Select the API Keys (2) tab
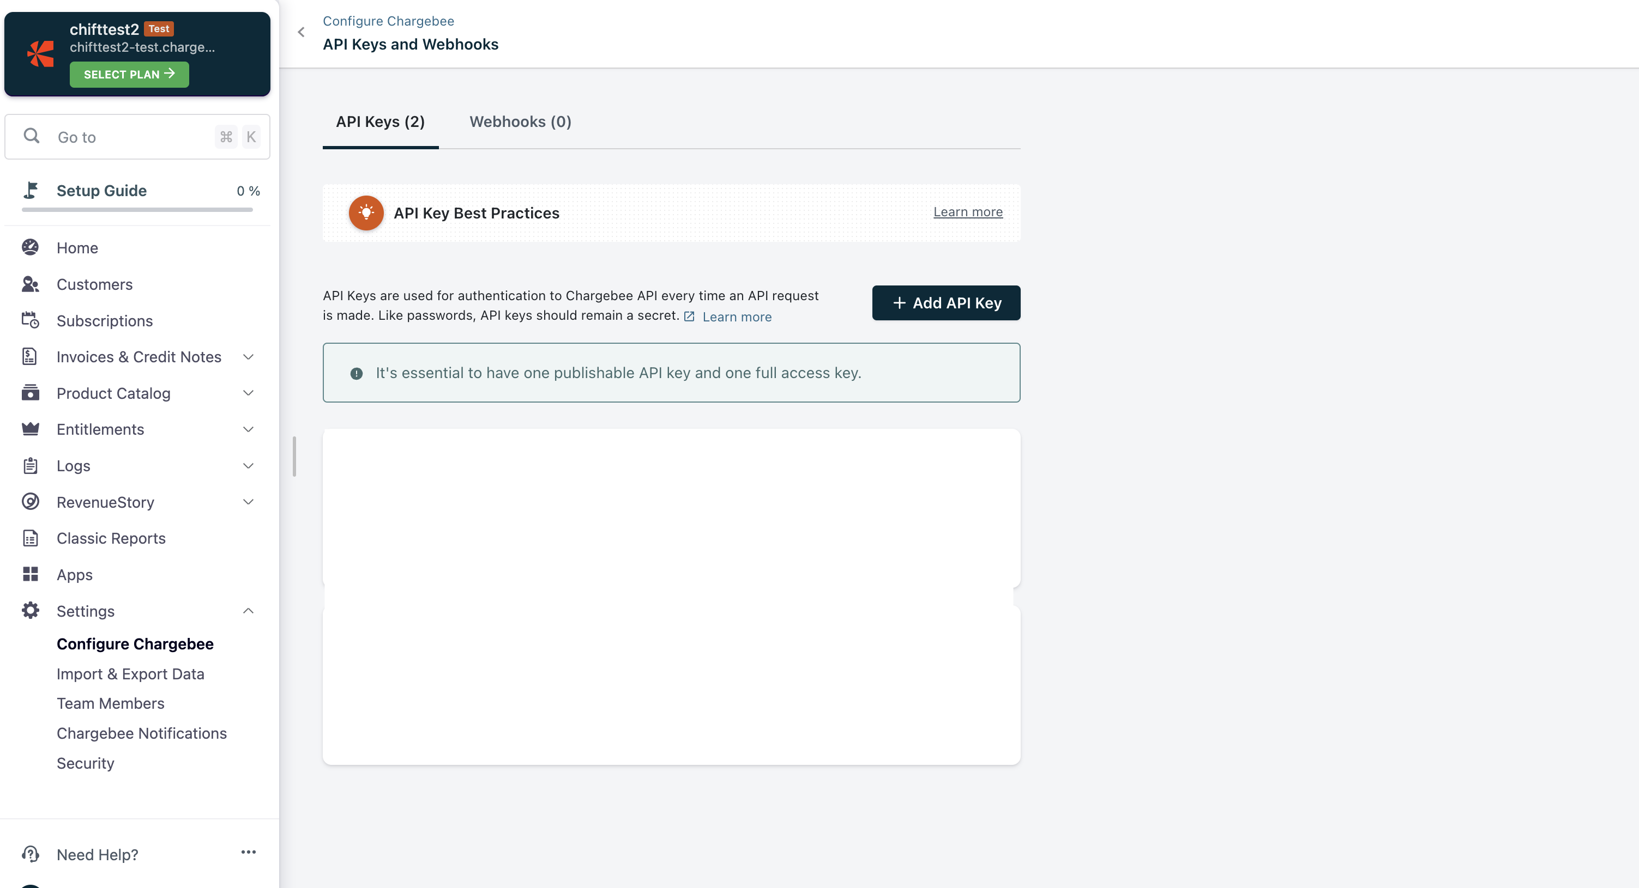Screen dimensions: 1639x888 (x=380, y=121)
